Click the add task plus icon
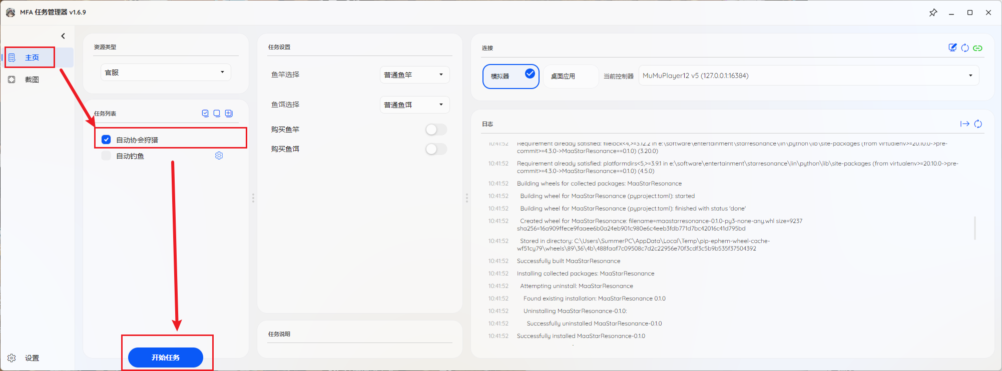This screenshot has width=1002, height=371. 229,113
